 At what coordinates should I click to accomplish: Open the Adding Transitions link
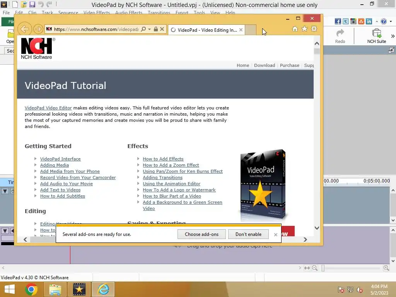163,178
